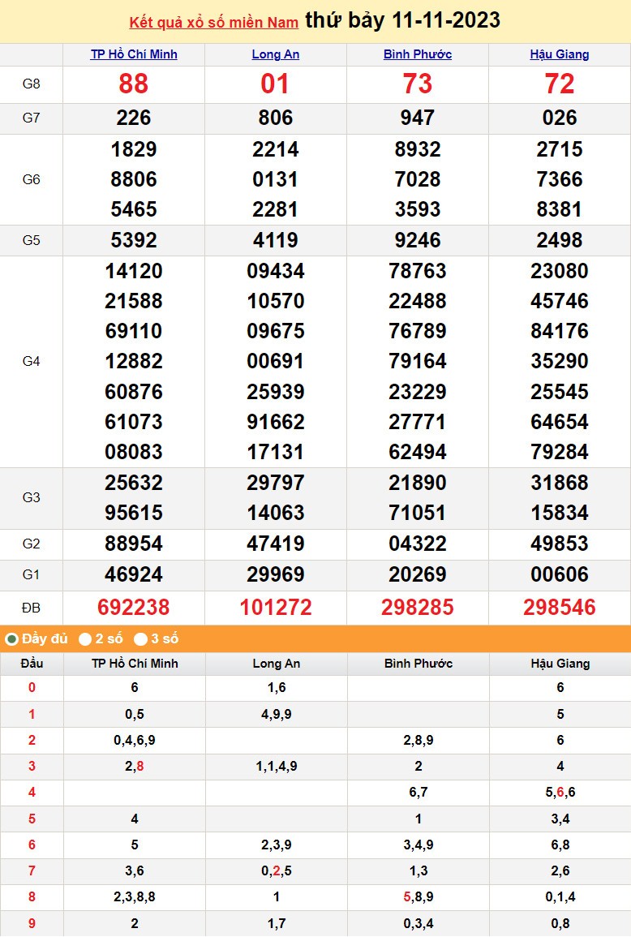Open the underlined Long An province link
Viewport: 631px width, 937px height.
(x=276, y=54)
